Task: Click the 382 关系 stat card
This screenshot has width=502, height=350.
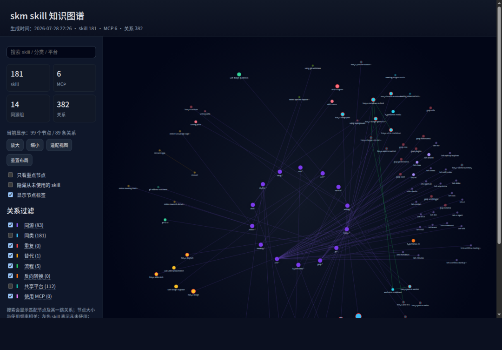Action: coord(74,108)
